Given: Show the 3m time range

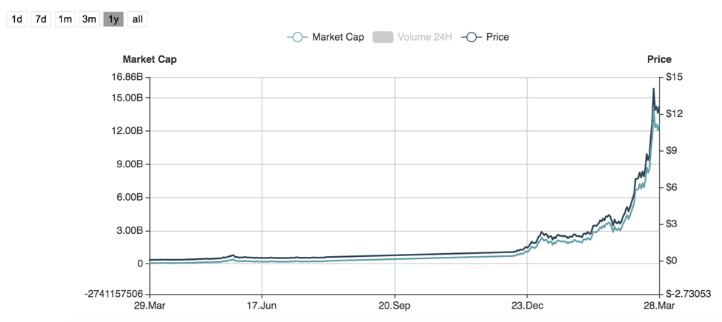Looking at the screenshot, I should click(x=89, y=19).
